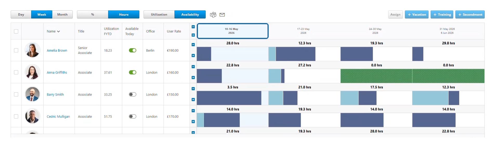This screenshot has height=145, width=499.
Task: Toggle Cedric Mulligan's Available Today switch
Action: pyautogui.click(x=133, y=116)
